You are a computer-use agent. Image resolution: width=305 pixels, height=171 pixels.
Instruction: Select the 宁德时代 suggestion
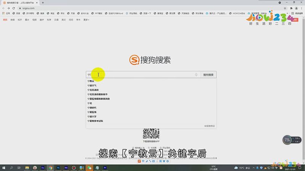coord(92,108)
